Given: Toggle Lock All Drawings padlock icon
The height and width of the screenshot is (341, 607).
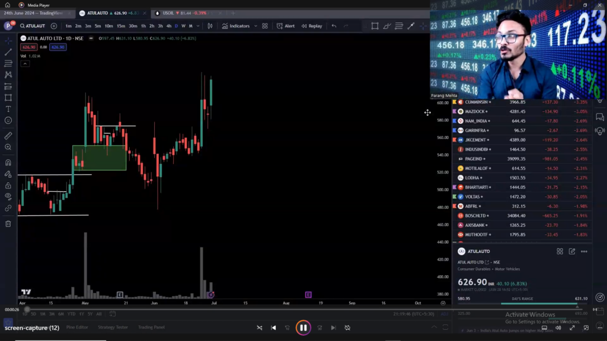Looking at the screenshot, I should pos(8,185).
